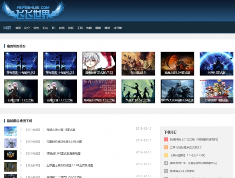235x178 pixels.
Task: Open the 生存图之最后的城堡1.0.84正式版地图 link
Action: pos(70,166)
